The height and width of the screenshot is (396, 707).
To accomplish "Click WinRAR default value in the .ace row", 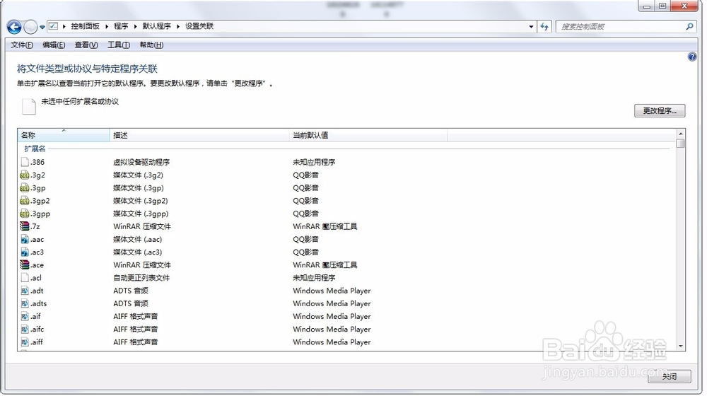I will click(325, 265).
